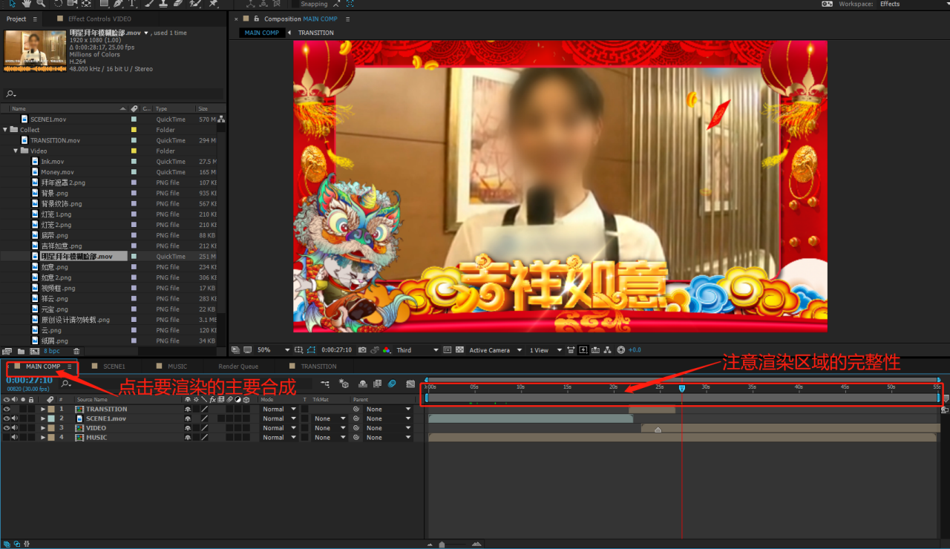Click the current time indicator playhead
The image size is (950, 549).
pos(681,388)
